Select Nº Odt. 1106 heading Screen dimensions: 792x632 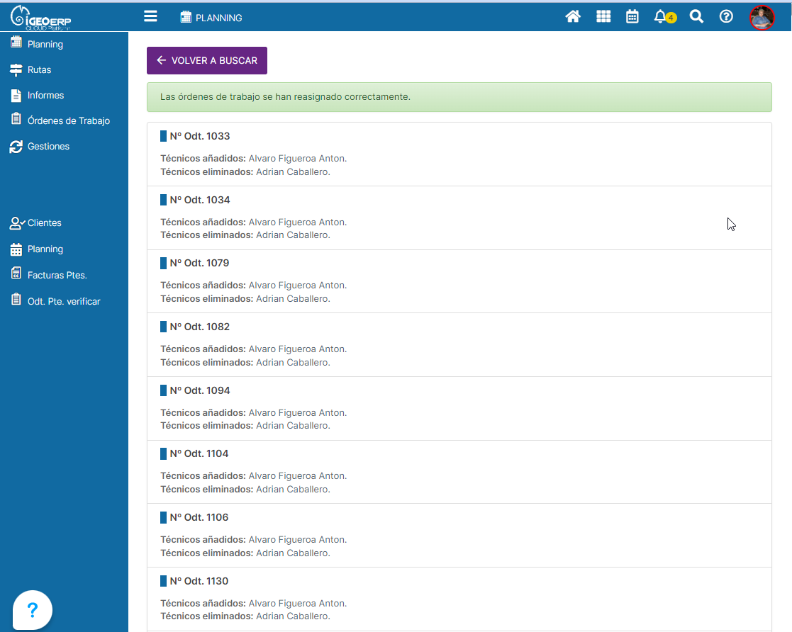(x=199, y=517)
